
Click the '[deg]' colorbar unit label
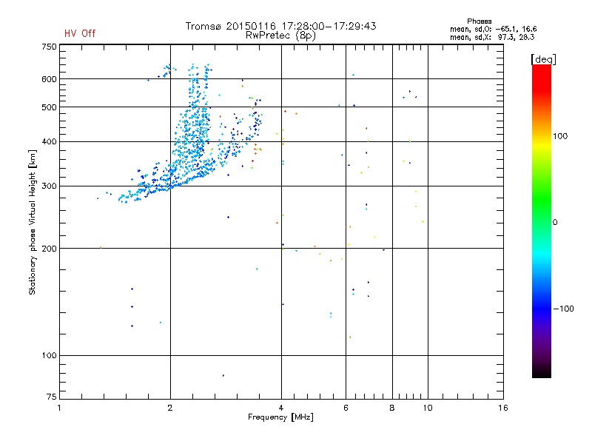pos(543,59)
